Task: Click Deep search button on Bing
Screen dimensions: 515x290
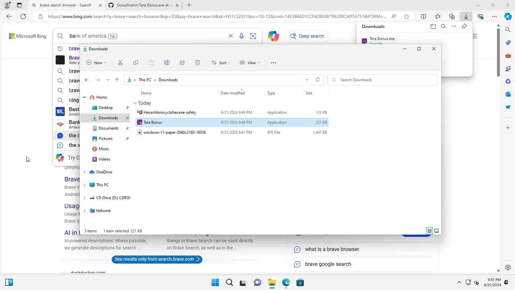Action: tap(307, 36)
